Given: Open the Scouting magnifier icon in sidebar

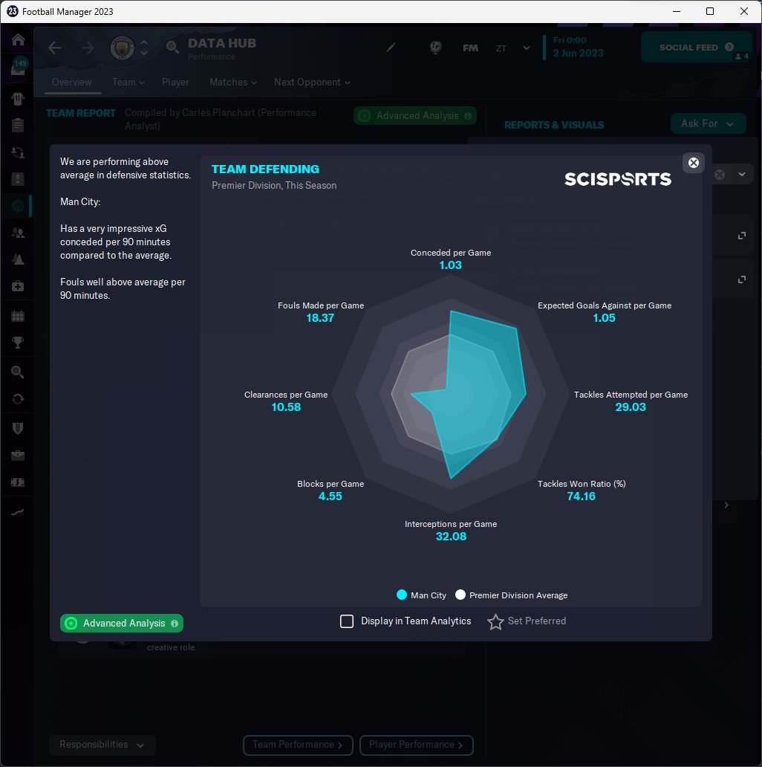Looking at the screenshot, I should [18, 372].
